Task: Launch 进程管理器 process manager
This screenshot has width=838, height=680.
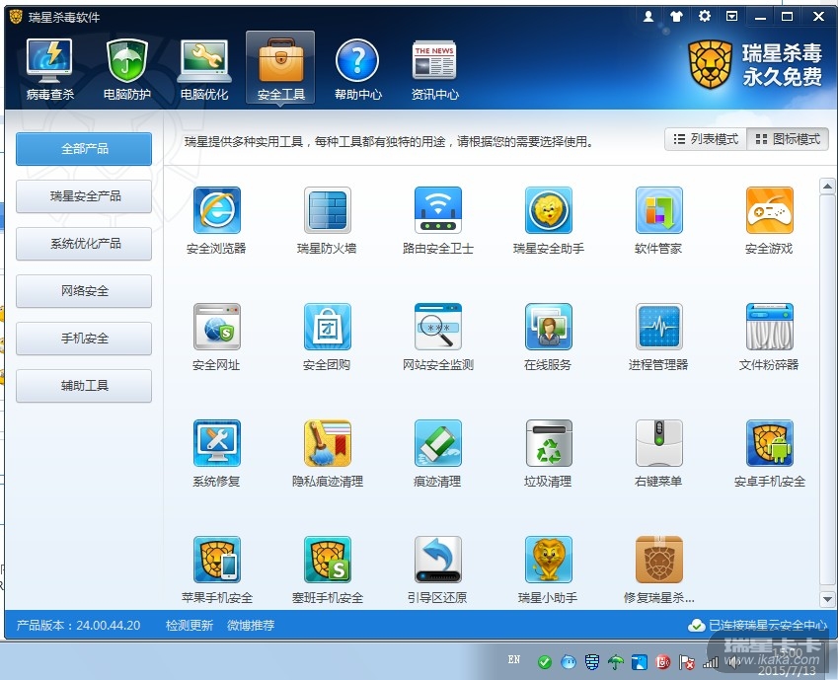Action: click(x=658, y=328)
